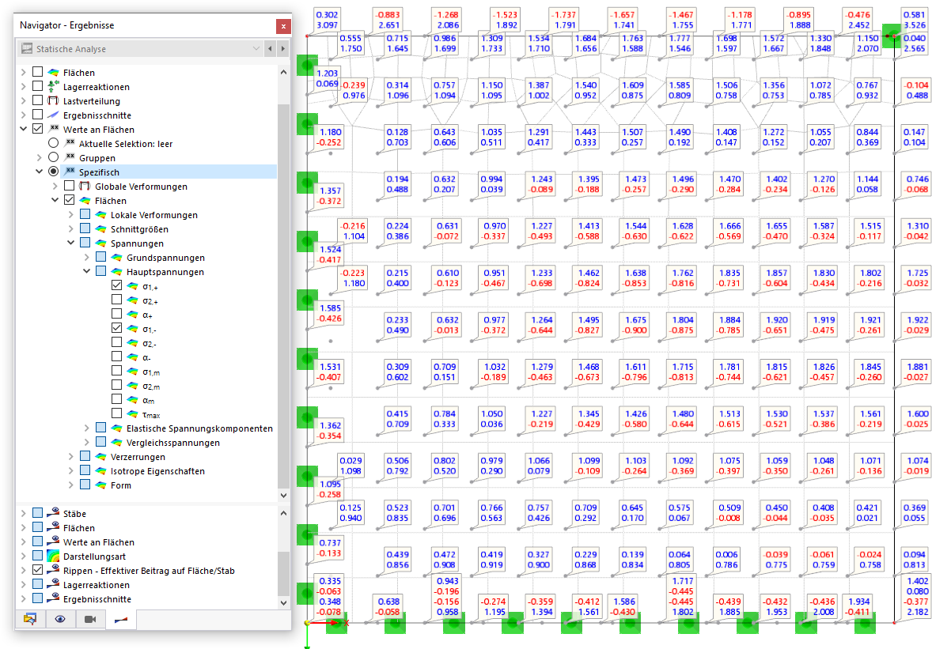Click the Schnittgrößen icon
The image size is (932, 649).
tap(101, 228)
